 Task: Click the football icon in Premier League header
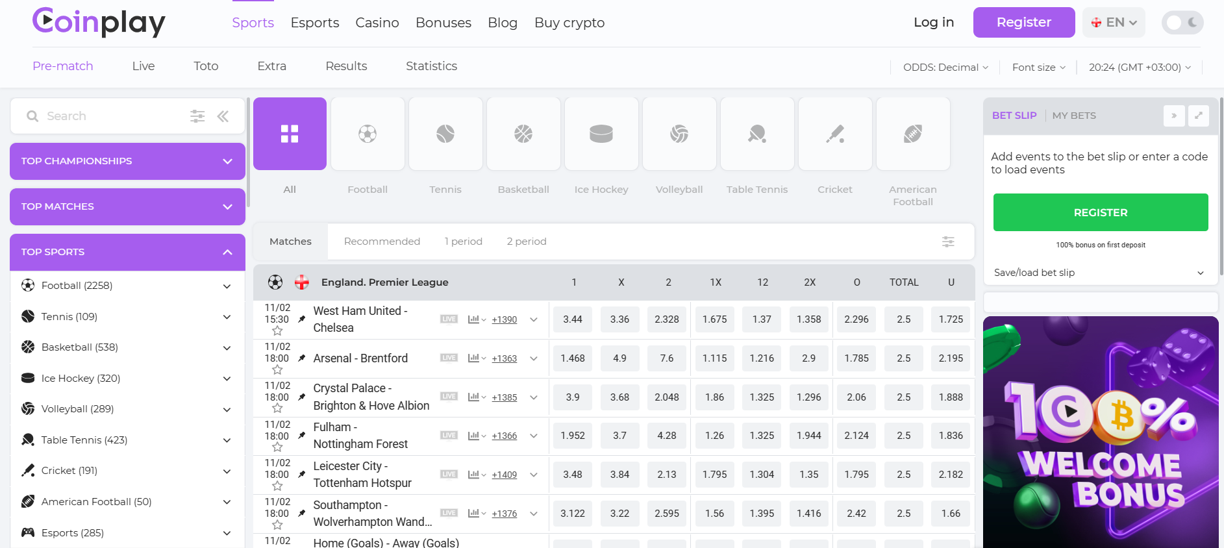(275, 282)
